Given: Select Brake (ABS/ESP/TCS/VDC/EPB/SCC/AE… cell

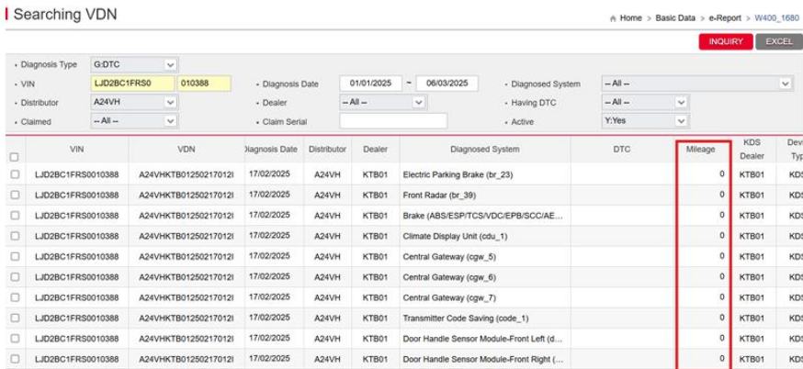Looking at the screenshot, I should (x=485, y=216).
